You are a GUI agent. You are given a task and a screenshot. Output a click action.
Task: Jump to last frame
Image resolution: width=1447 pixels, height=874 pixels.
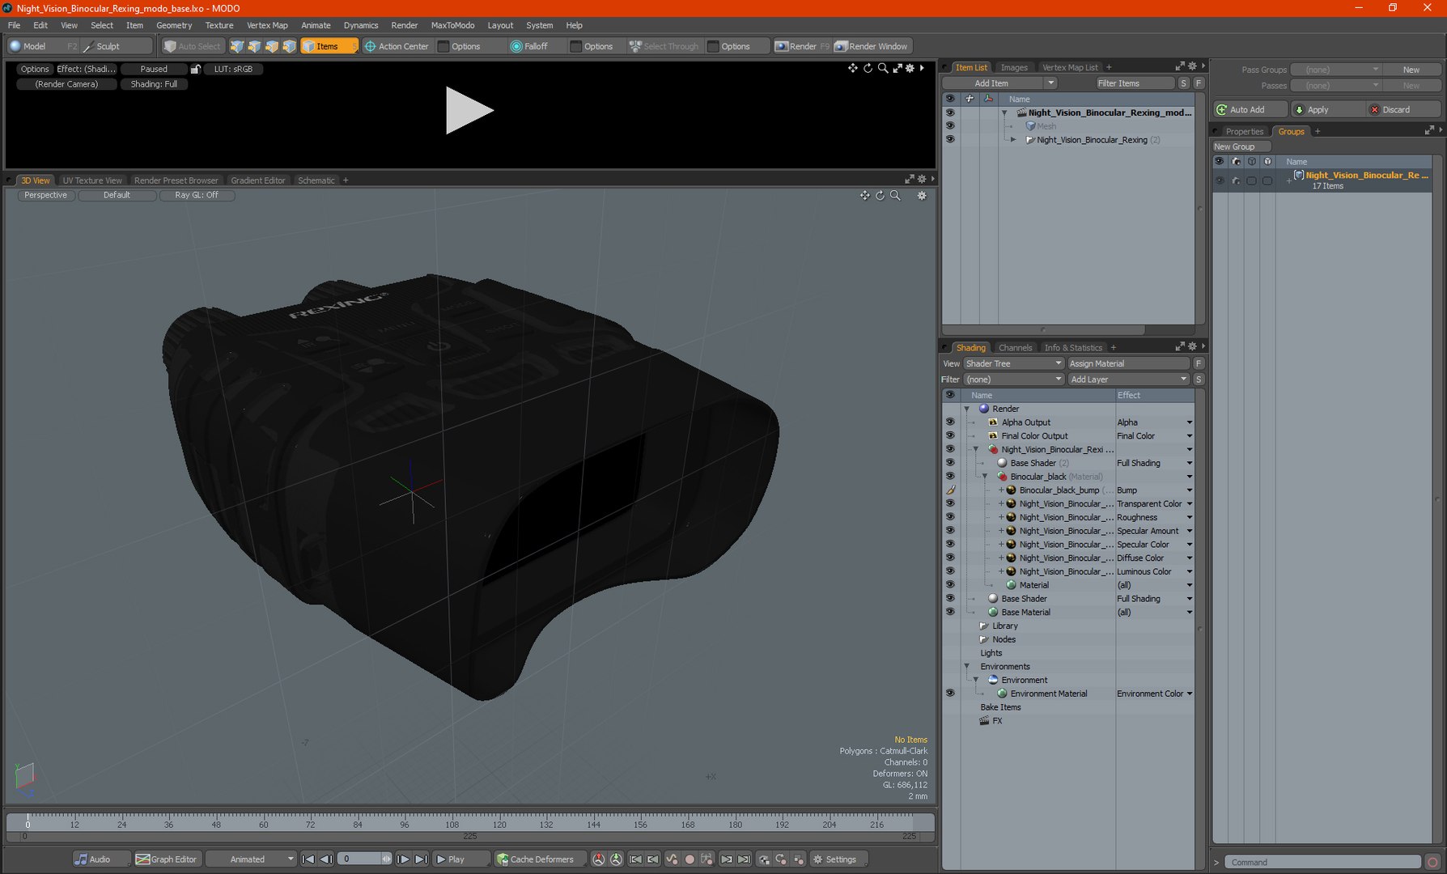coord(421,859)
